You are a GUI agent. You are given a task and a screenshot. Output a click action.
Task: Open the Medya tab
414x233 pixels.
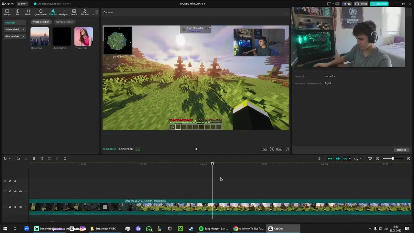7,12
